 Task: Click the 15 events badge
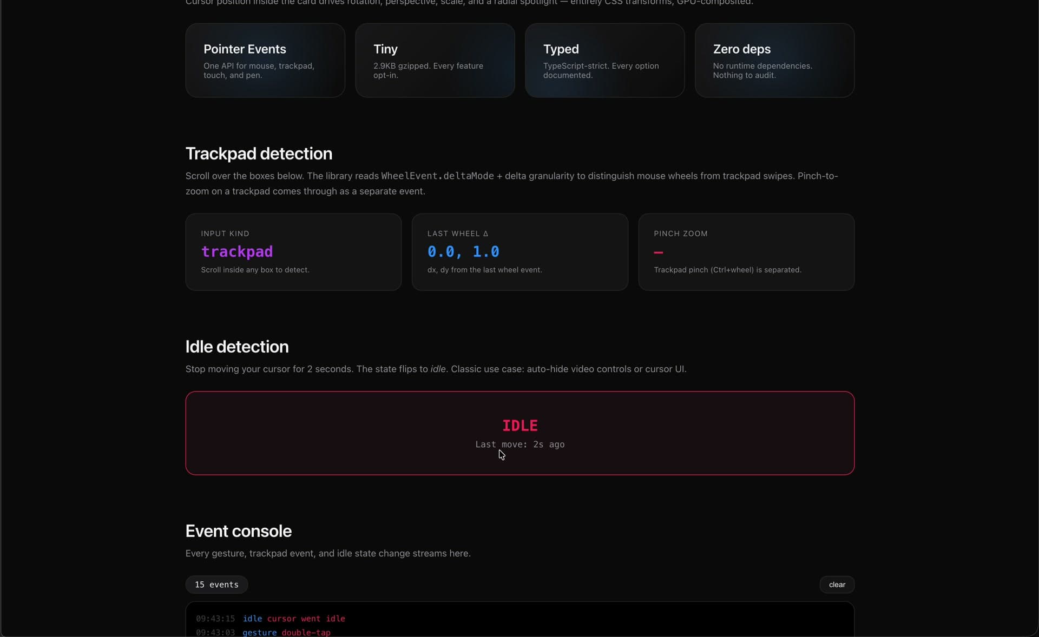(216, 585)
